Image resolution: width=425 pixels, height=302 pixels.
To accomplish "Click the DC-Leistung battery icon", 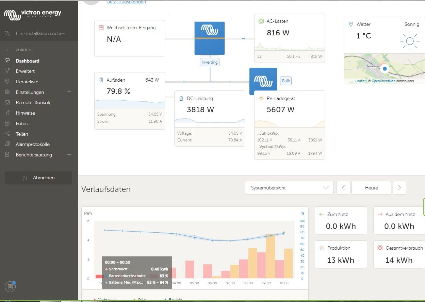I will tap(181, 99).
